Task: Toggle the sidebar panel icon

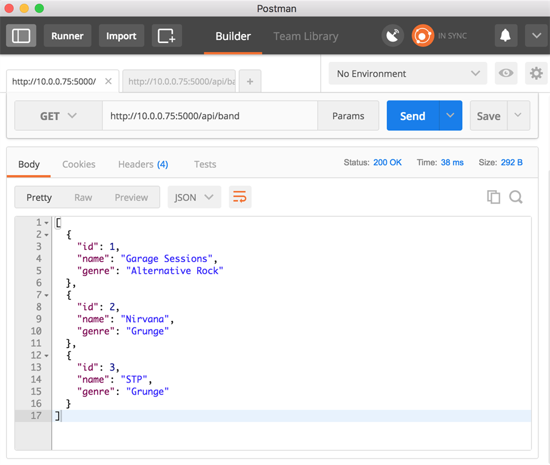Action: pyautogui.click(x=21, y=36)
